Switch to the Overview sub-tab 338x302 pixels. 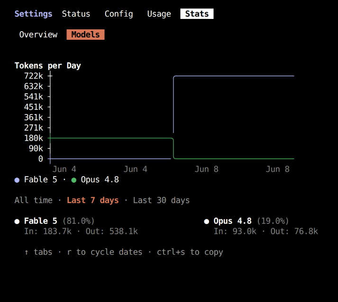[x=38, y=35]
